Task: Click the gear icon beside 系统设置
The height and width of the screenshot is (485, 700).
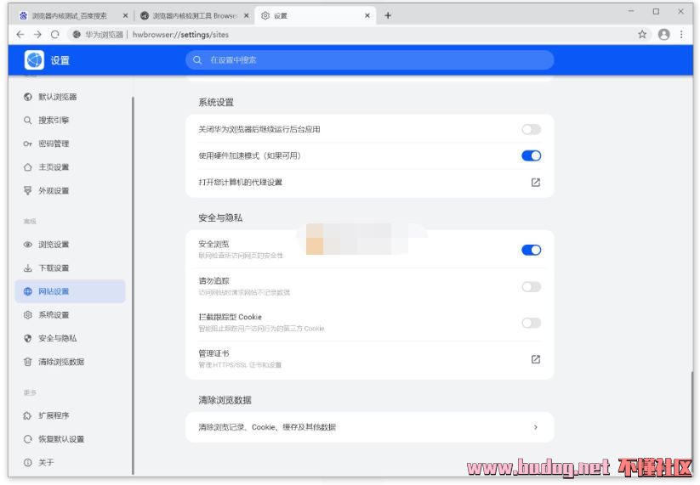Action: click(28, 315)
